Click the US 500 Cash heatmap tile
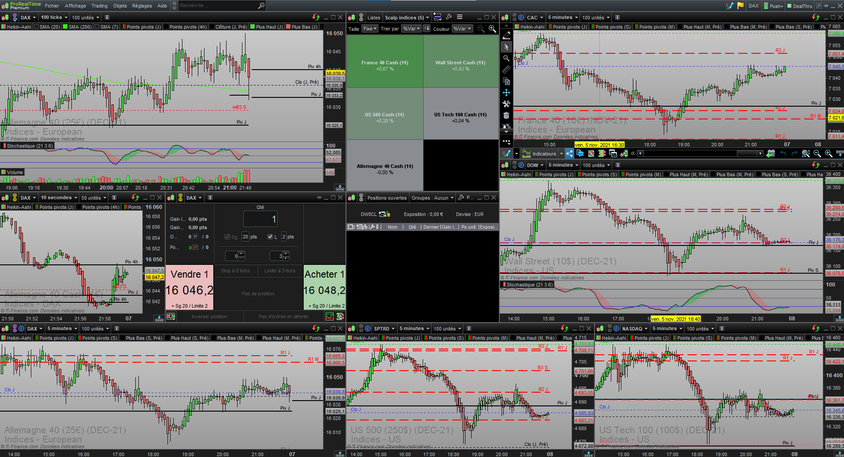 pyautogui.click(x=385, y=113)
